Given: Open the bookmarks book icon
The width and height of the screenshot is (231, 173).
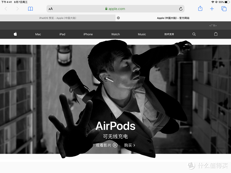Looking at the screenshot, I should coord(31,9).
